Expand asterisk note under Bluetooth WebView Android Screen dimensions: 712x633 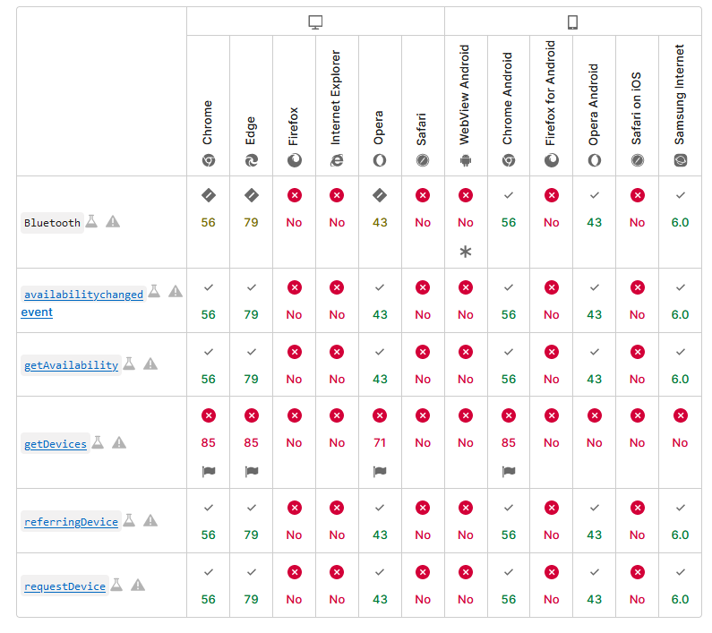click(x=465, y=252)
